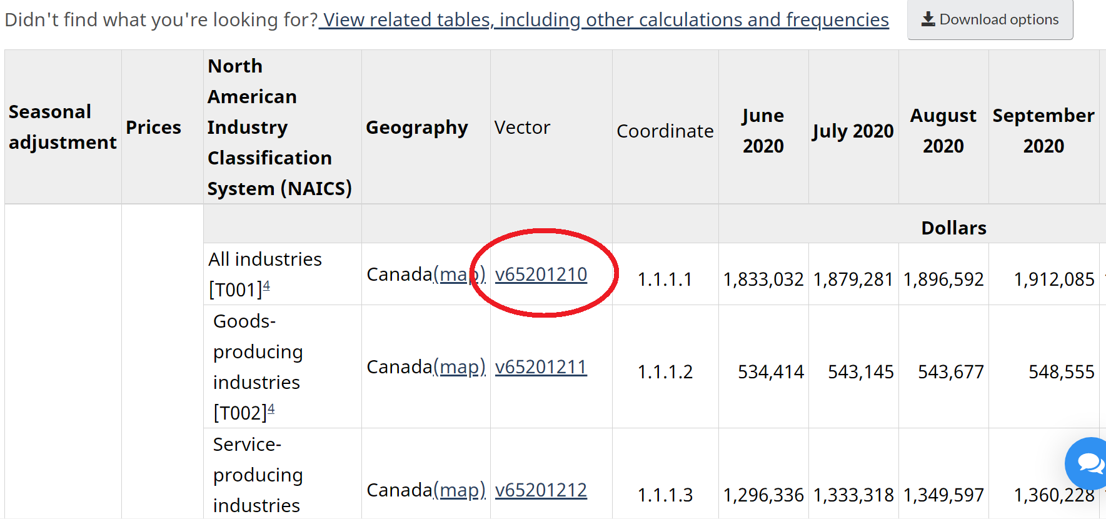Click the June 2020 column header
1106x519 pixels.
tap(763, 131)
